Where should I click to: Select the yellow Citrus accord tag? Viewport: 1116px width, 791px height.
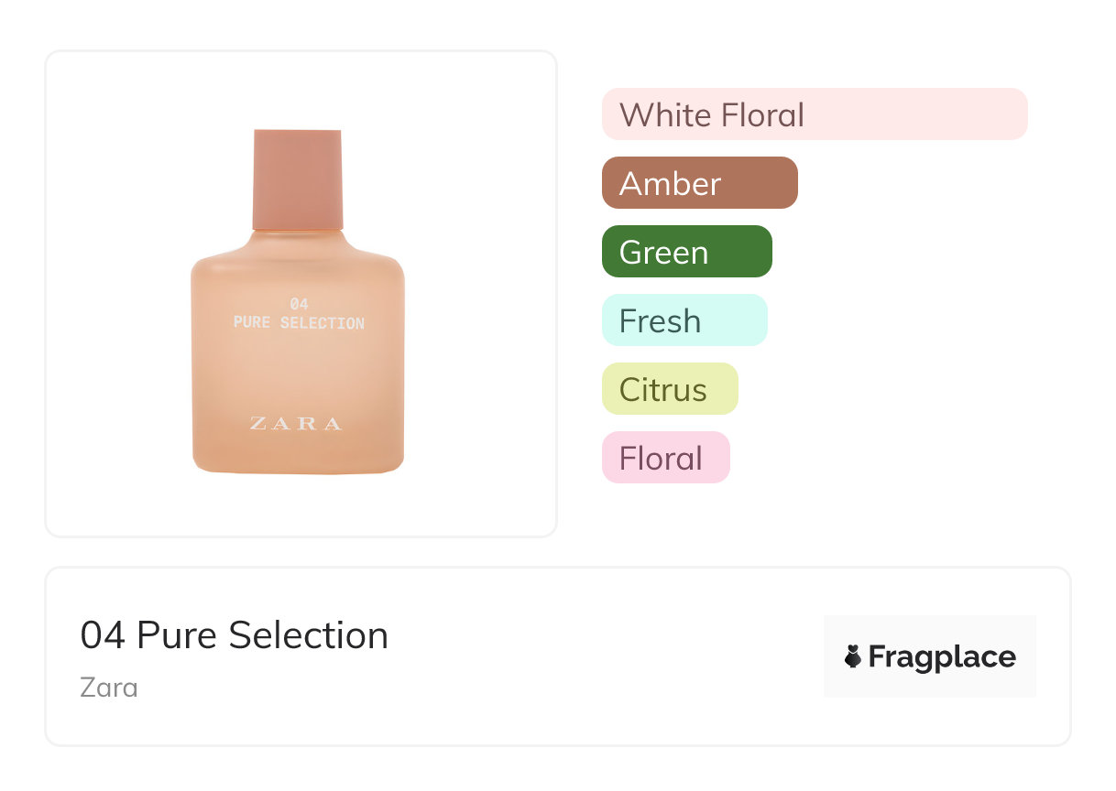[669, 389]
